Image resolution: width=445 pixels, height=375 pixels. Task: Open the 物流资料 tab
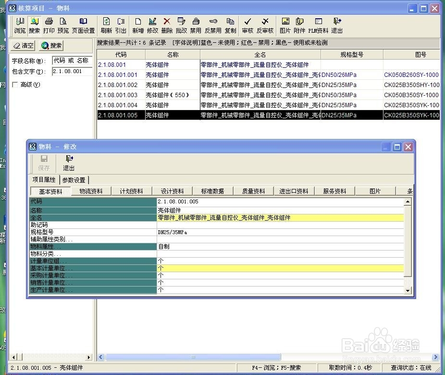click(x=91, y=190)
